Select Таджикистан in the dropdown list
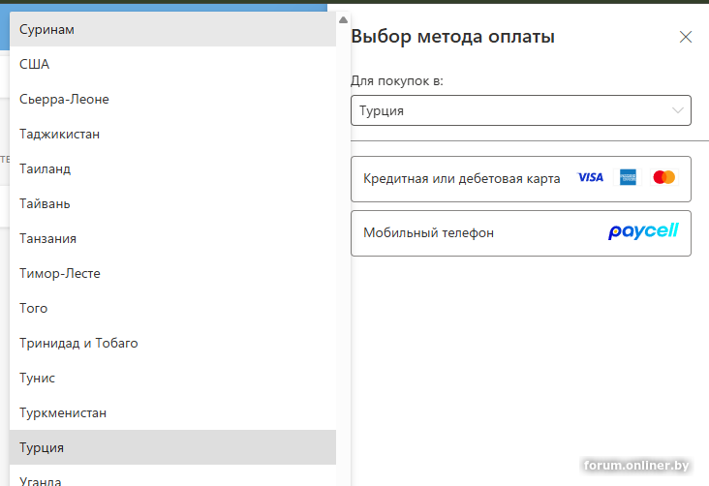 tap(172, 134)
